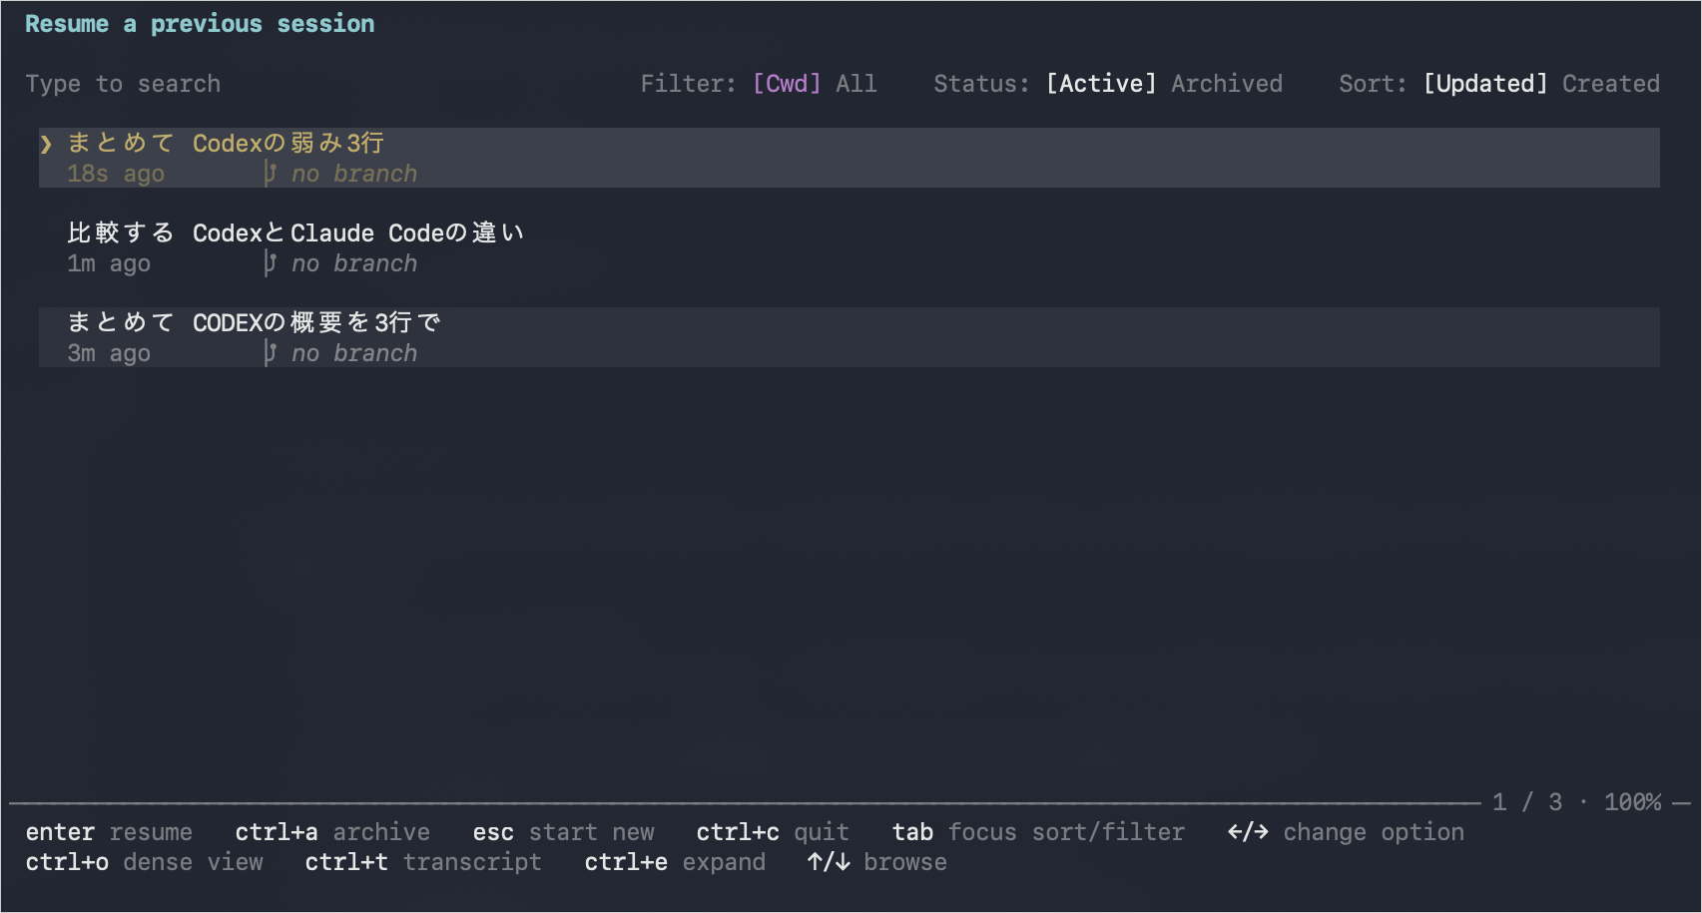The width and height of the screenshot is (1702, 913).
Task: Click the ctrl+c quit hint
Action: tap(773, 832)
